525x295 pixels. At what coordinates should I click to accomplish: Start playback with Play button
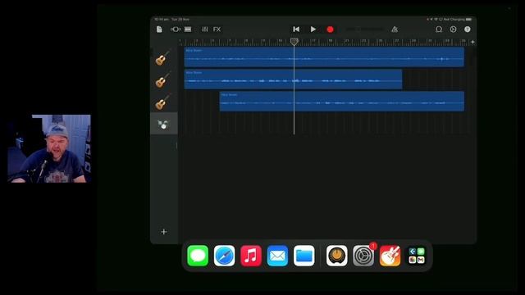point(313,29)
